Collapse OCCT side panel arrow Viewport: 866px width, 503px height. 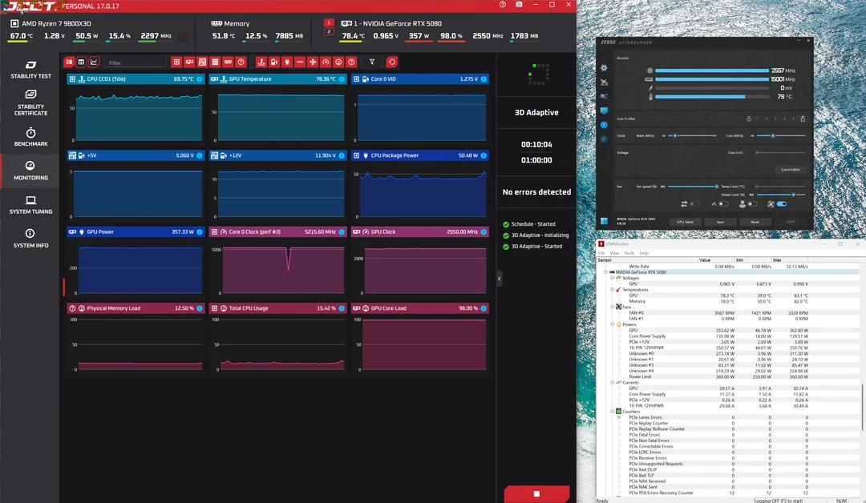pos(500,279)
